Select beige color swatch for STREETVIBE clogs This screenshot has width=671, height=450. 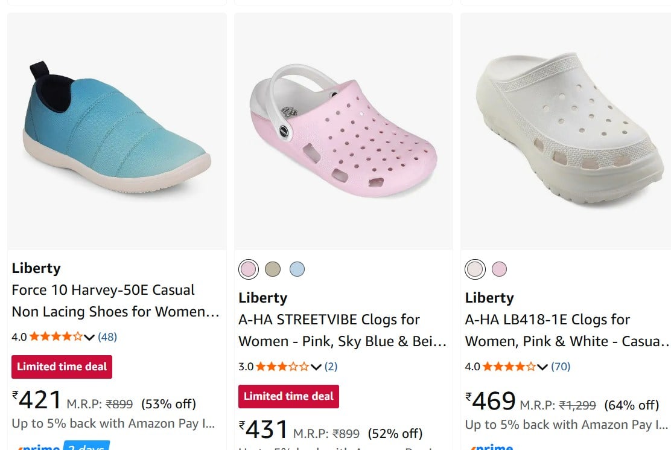273,269
